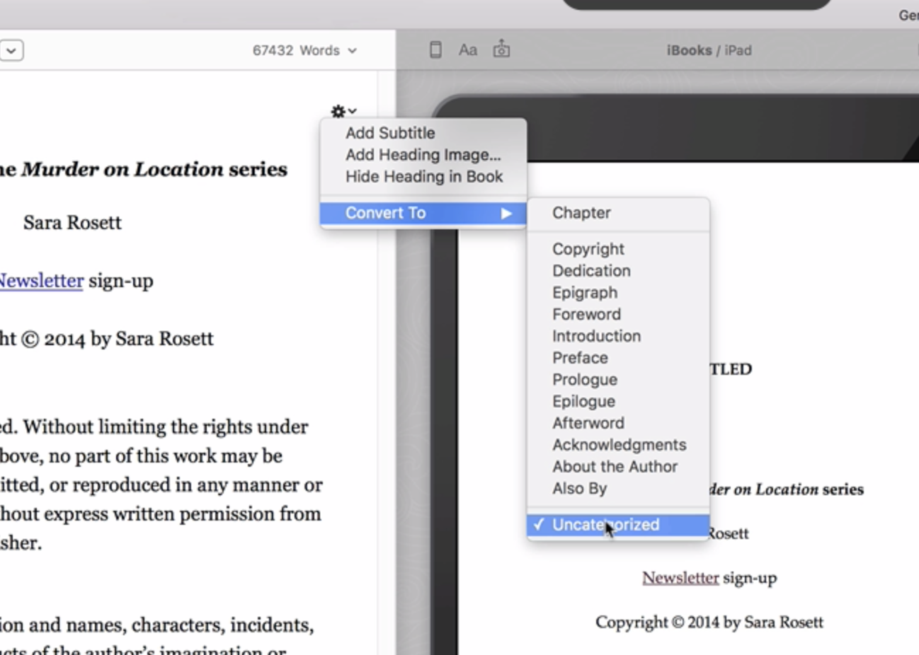Expand the Convert To submenu
The width and height of the screenshot is (919, 655).
pos(423,213)
